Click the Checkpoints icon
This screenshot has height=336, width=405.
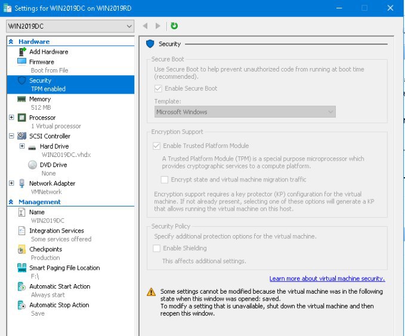pyautogui.click(x=21, y=249)
